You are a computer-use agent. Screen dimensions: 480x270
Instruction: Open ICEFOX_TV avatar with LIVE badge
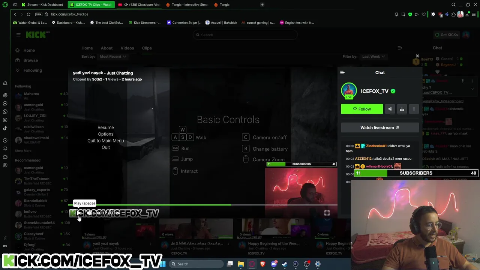pos(349,91)
